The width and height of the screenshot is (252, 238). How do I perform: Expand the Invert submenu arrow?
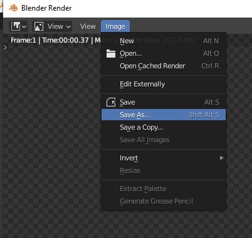tap(222, 158)
